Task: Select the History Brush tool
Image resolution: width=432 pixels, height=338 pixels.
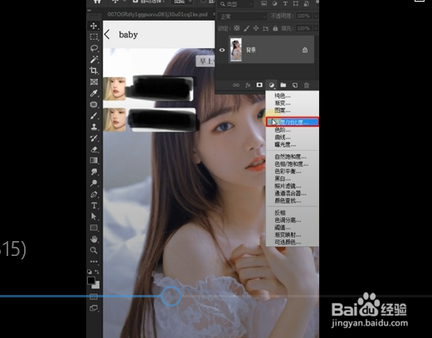Action: pyautogui.click(x=94, y=138)
